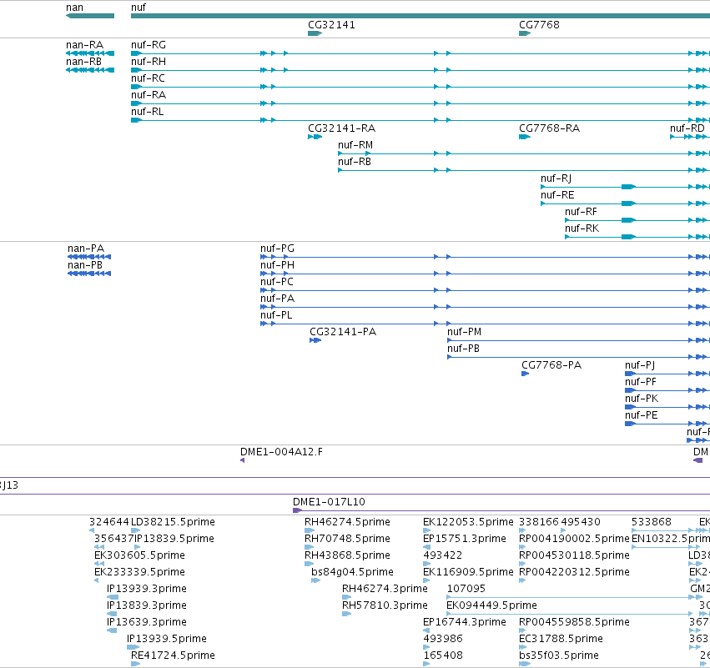Click the RH46274.5prime EST label

tap(347, 522)
